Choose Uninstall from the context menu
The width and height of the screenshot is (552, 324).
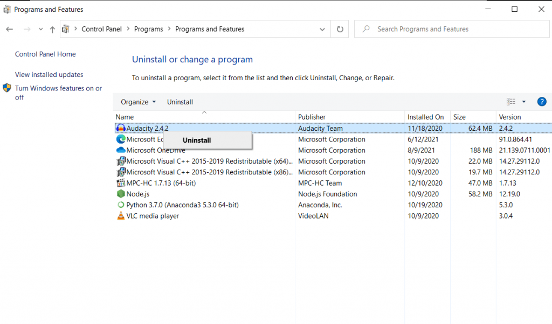[208, 140]
